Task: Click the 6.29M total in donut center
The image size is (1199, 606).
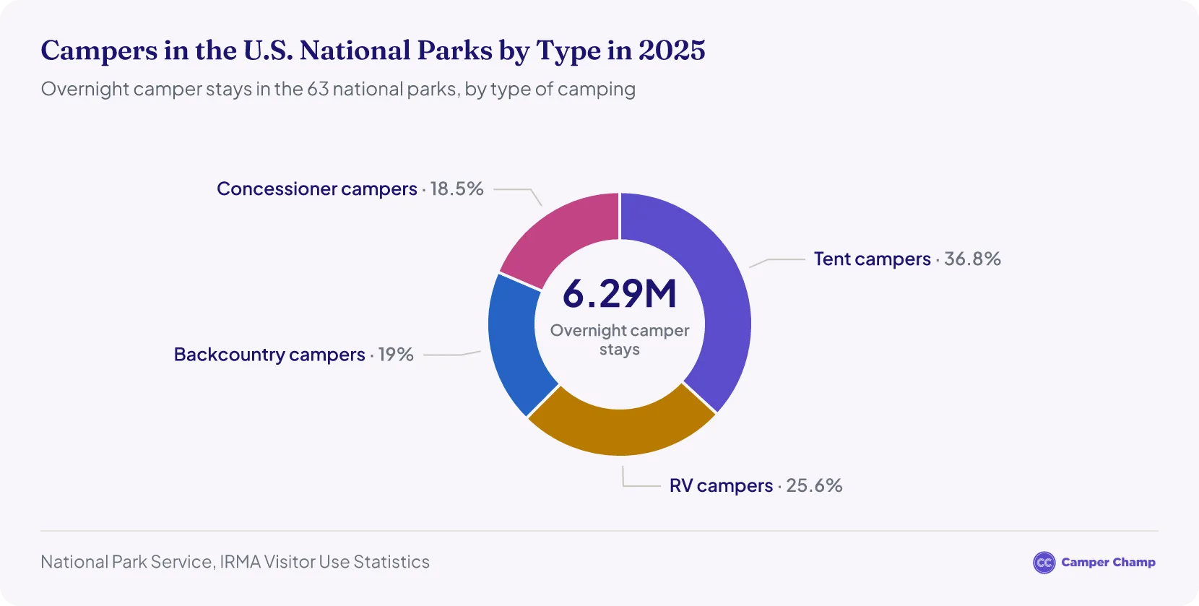Action: click(x=620, y=294)
